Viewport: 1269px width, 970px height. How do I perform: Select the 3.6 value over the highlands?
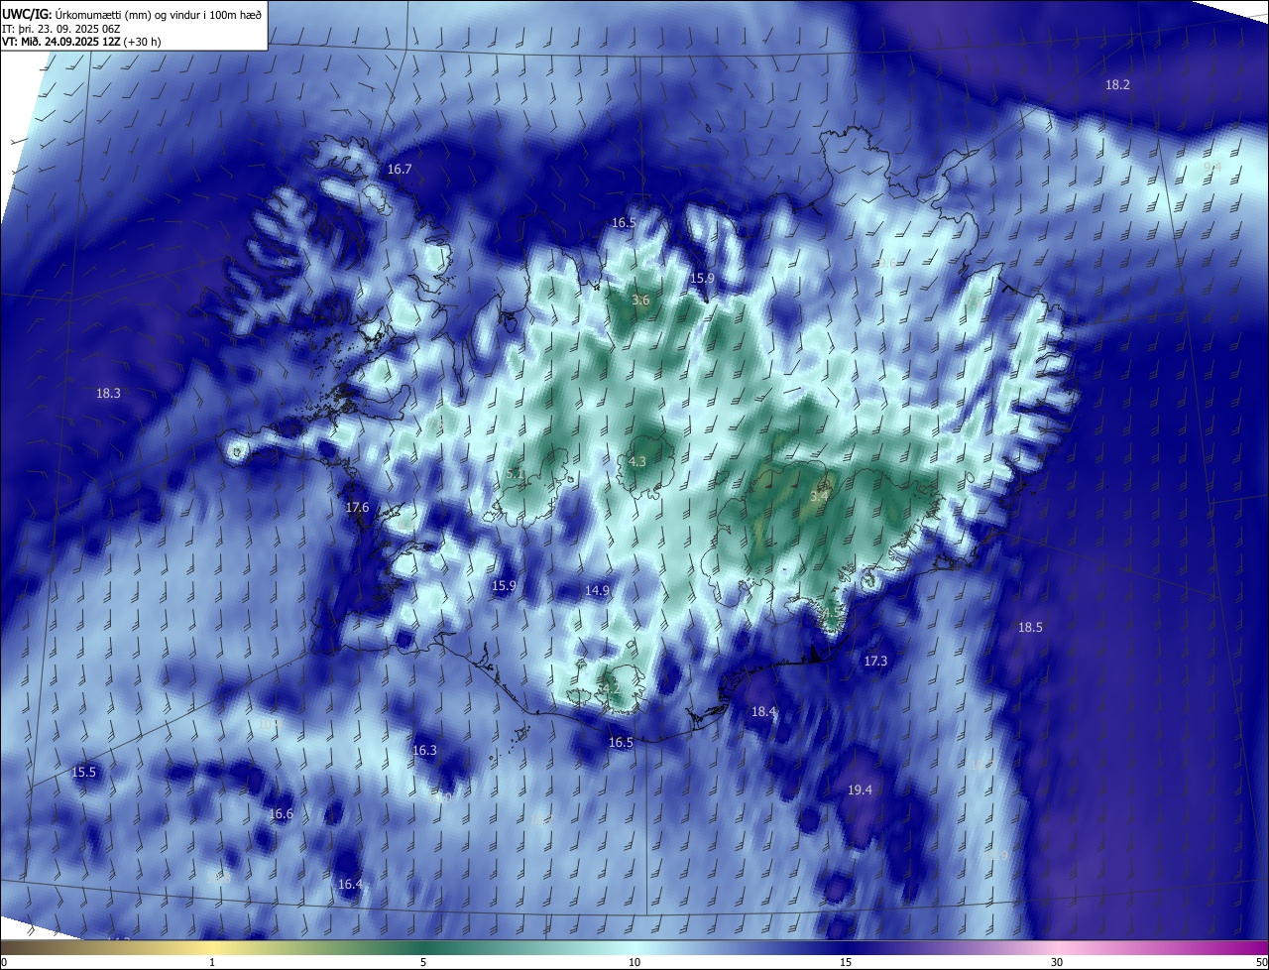pyautogui.click(x=640, y=301)
